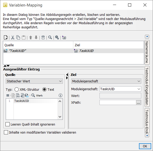Click the OK button
The width and height of the screenshot is (153, 151).
pos(145,146)
